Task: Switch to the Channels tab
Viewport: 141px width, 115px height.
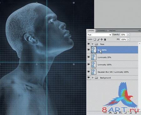Action: (x=102, y=31)
